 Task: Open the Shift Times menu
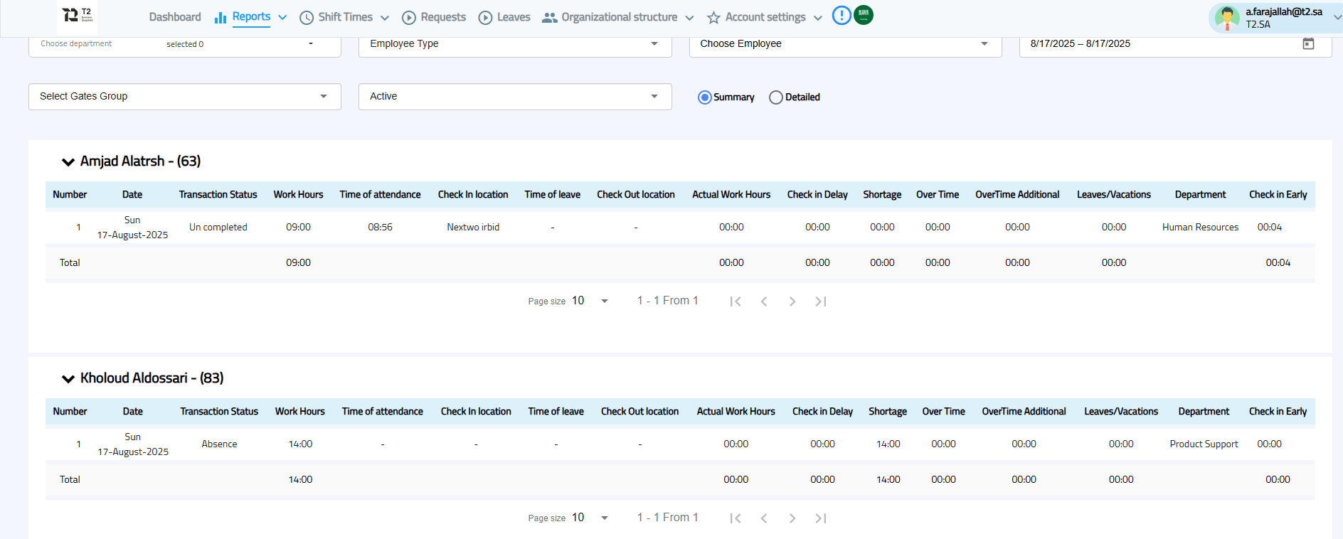point(345,17)
